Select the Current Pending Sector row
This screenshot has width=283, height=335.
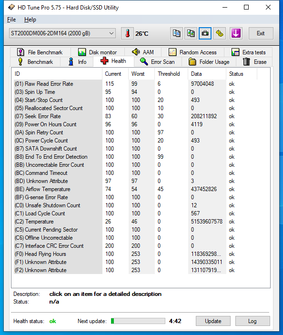135,230
